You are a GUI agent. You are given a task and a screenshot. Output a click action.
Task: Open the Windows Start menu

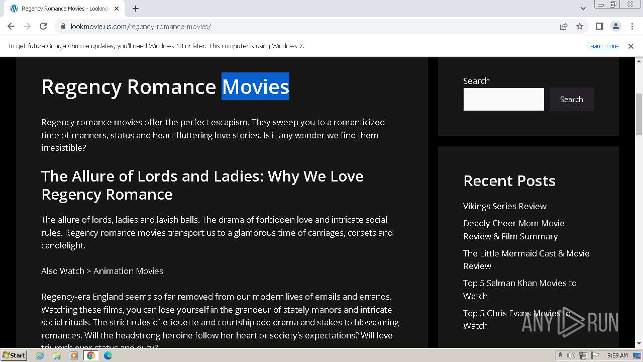[14, 355]
